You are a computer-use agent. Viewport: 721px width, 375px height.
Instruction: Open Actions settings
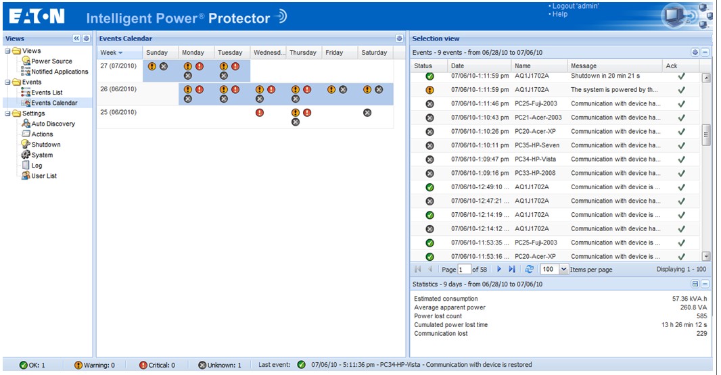pyautogui.click(x=42, y=134)
